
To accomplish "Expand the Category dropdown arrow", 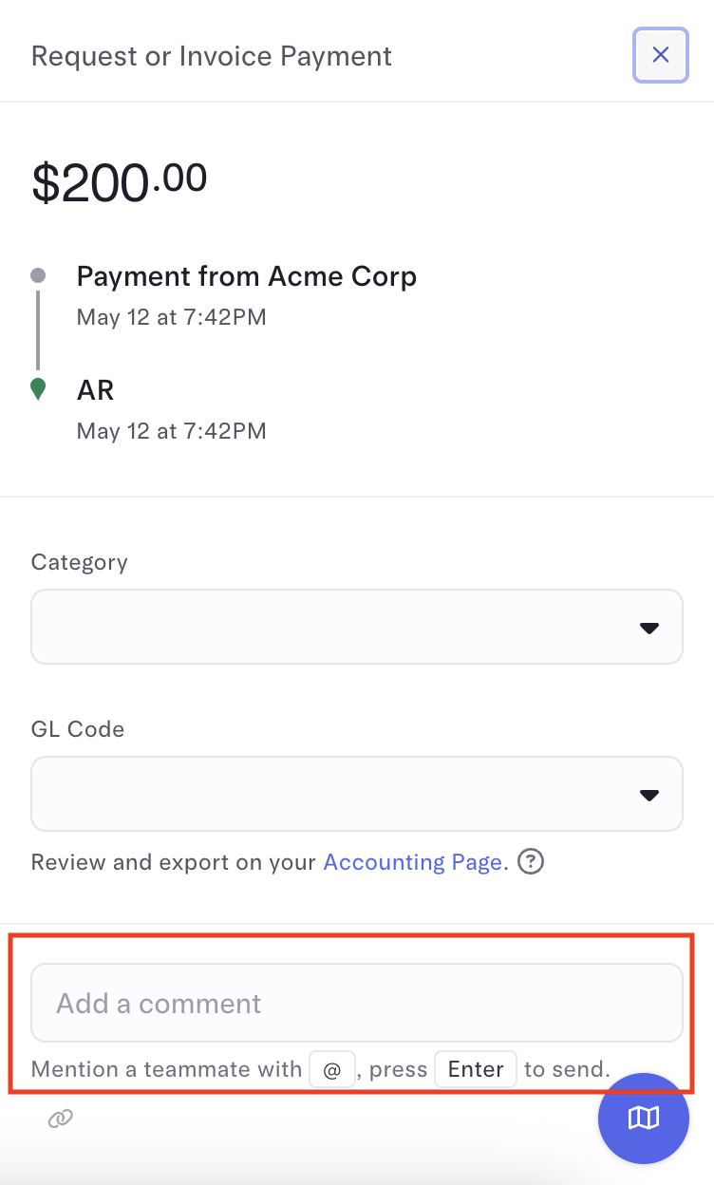I will pyautogui.click(x=649, y=628).
